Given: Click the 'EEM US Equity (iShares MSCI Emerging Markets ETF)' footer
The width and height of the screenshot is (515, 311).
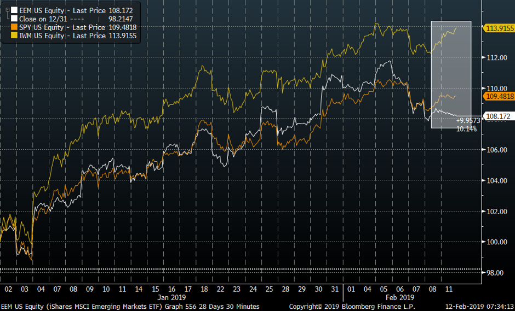Looking at the screenshot, I should 81,307.
